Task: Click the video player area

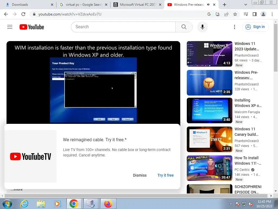Action: [93, 83]
